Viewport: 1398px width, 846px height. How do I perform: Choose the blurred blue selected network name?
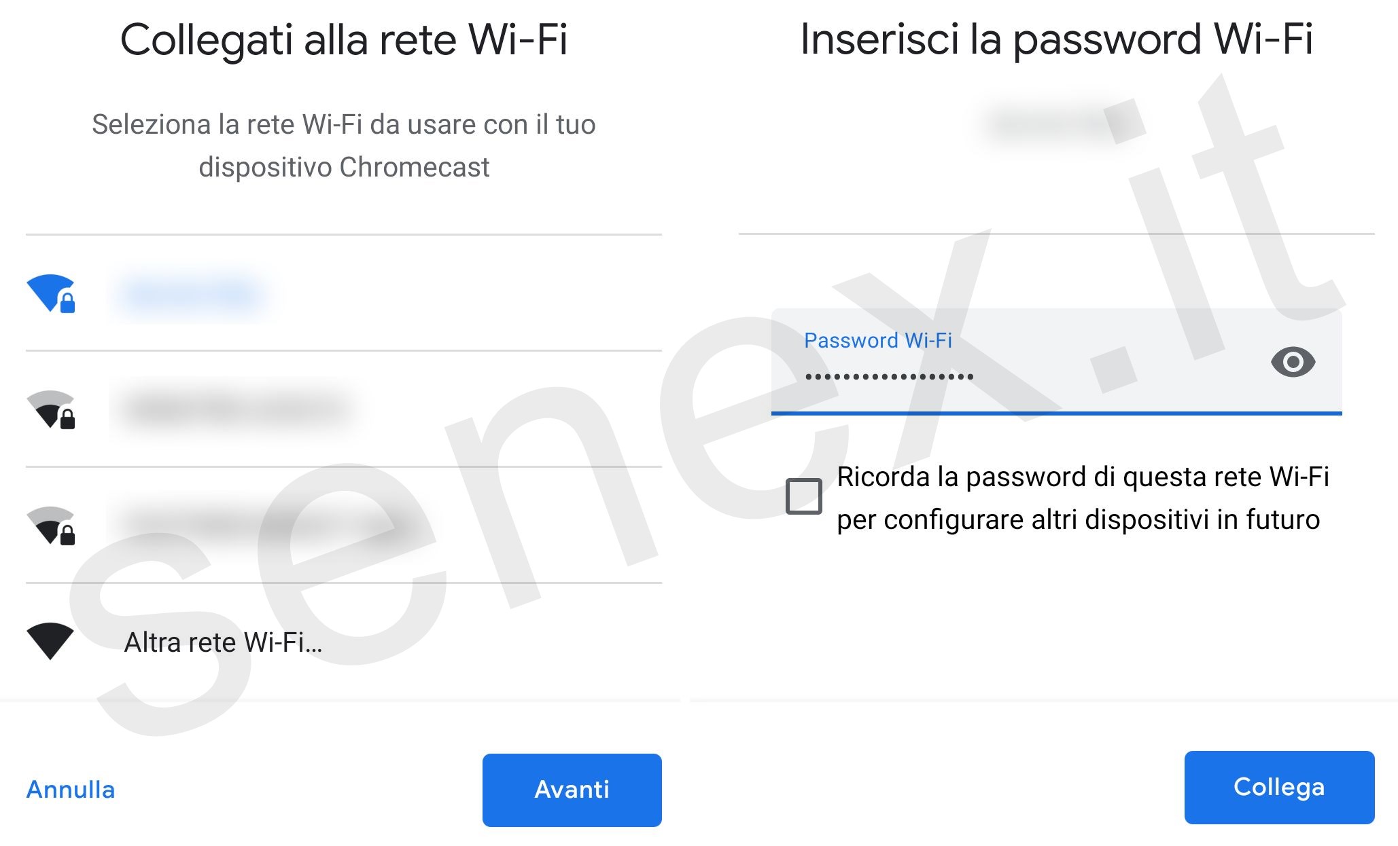[x=190, y=293]
